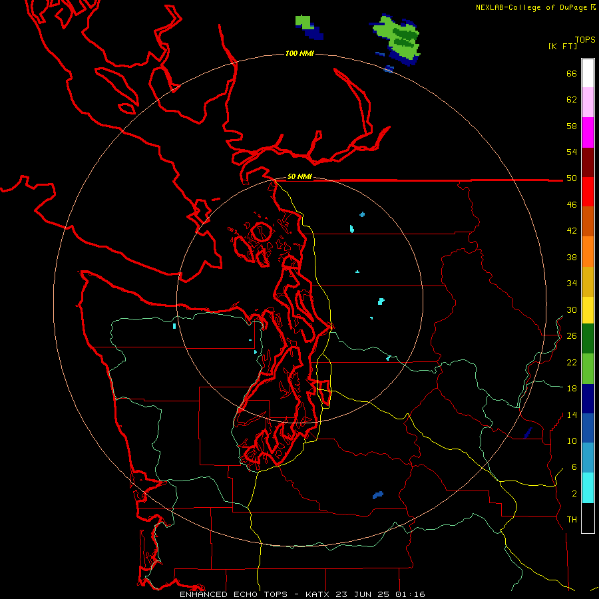Click legend value "18"
The height and width of the screenshot is (599, 599).
click(572, 389)
